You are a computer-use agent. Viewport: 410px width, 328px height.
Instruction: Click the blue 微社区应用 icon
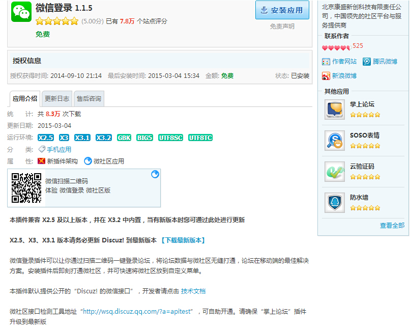coord(88,161)
